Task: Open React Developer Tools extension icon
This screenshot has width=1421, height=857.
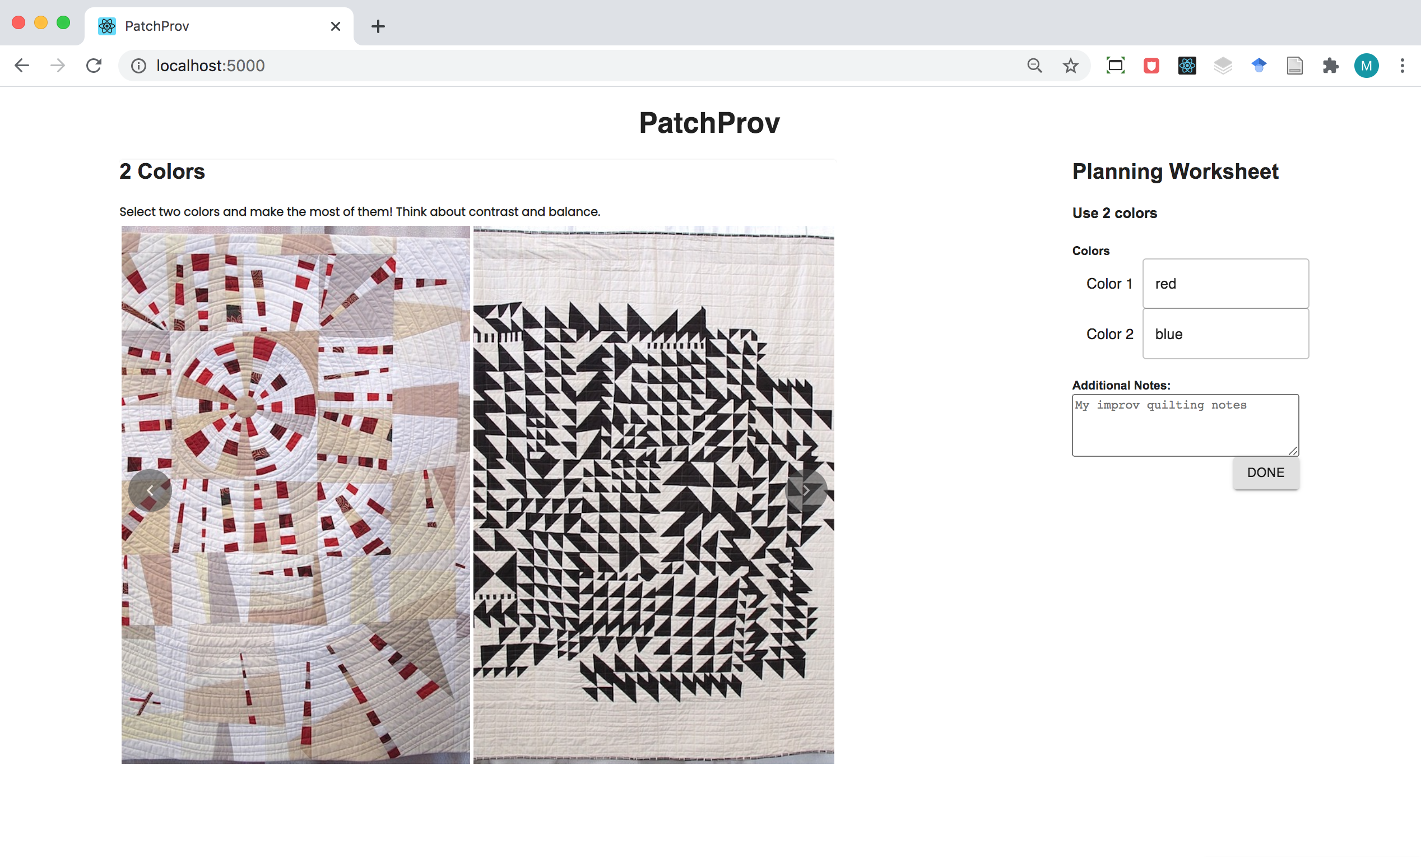Action: 1187,66
